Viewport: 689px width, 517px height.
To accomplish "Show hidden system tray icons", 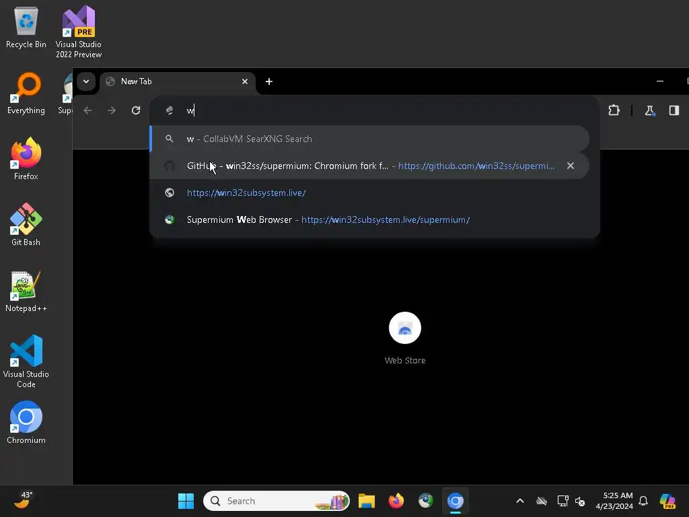I will pyautogui.click(x=520, y=501).
